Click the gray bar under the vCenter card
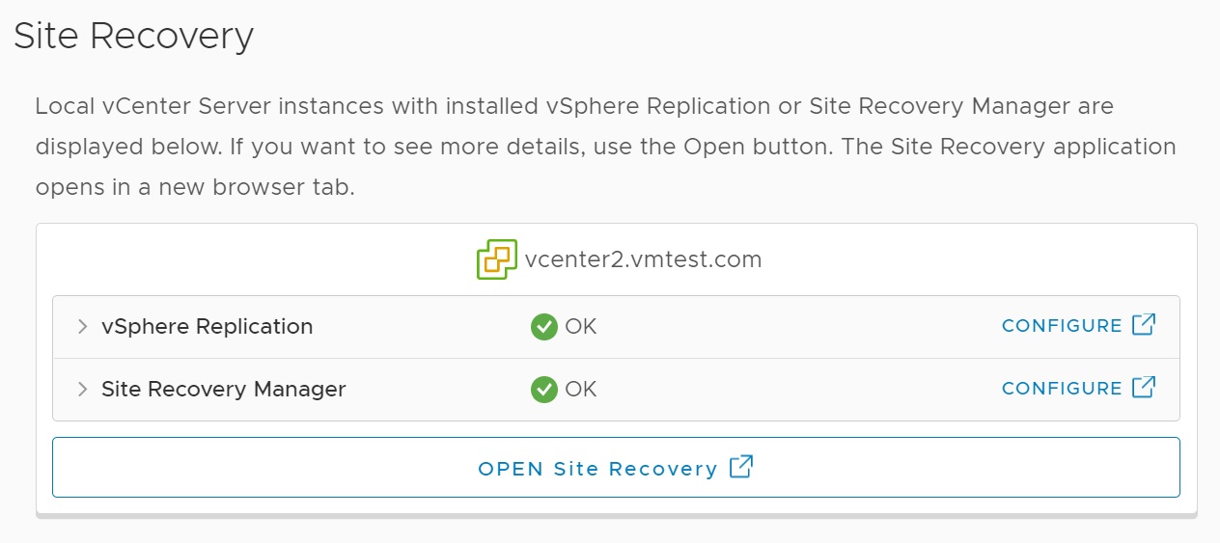 click(616, 516)
